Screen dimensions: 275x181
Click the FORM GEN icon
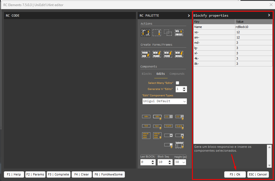146,54
